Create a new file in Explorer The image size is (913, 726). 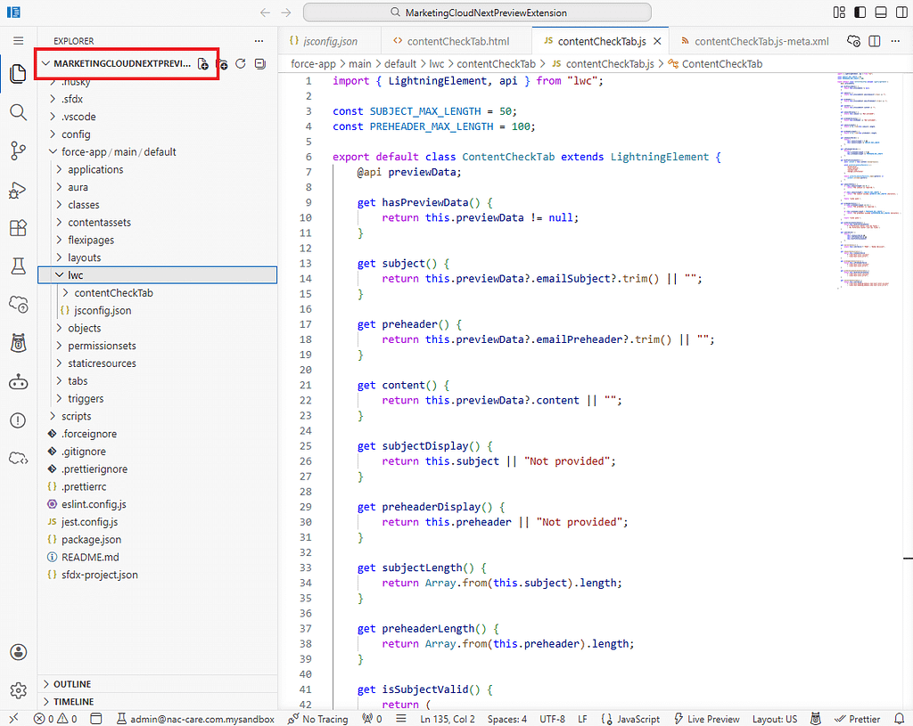[202, 63]
